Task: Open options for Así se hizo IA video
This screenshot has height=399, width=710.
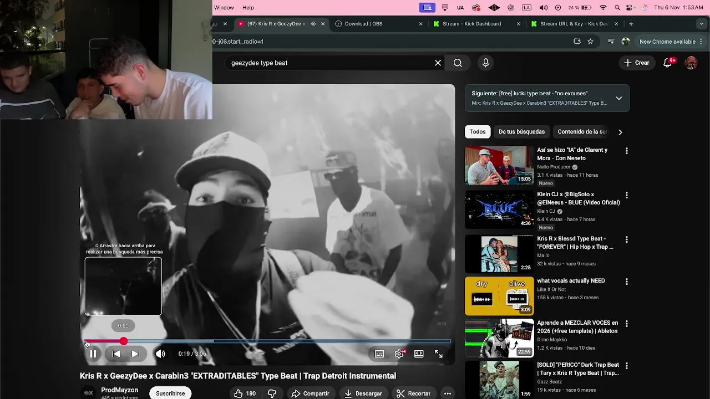Action: point(627,151)
